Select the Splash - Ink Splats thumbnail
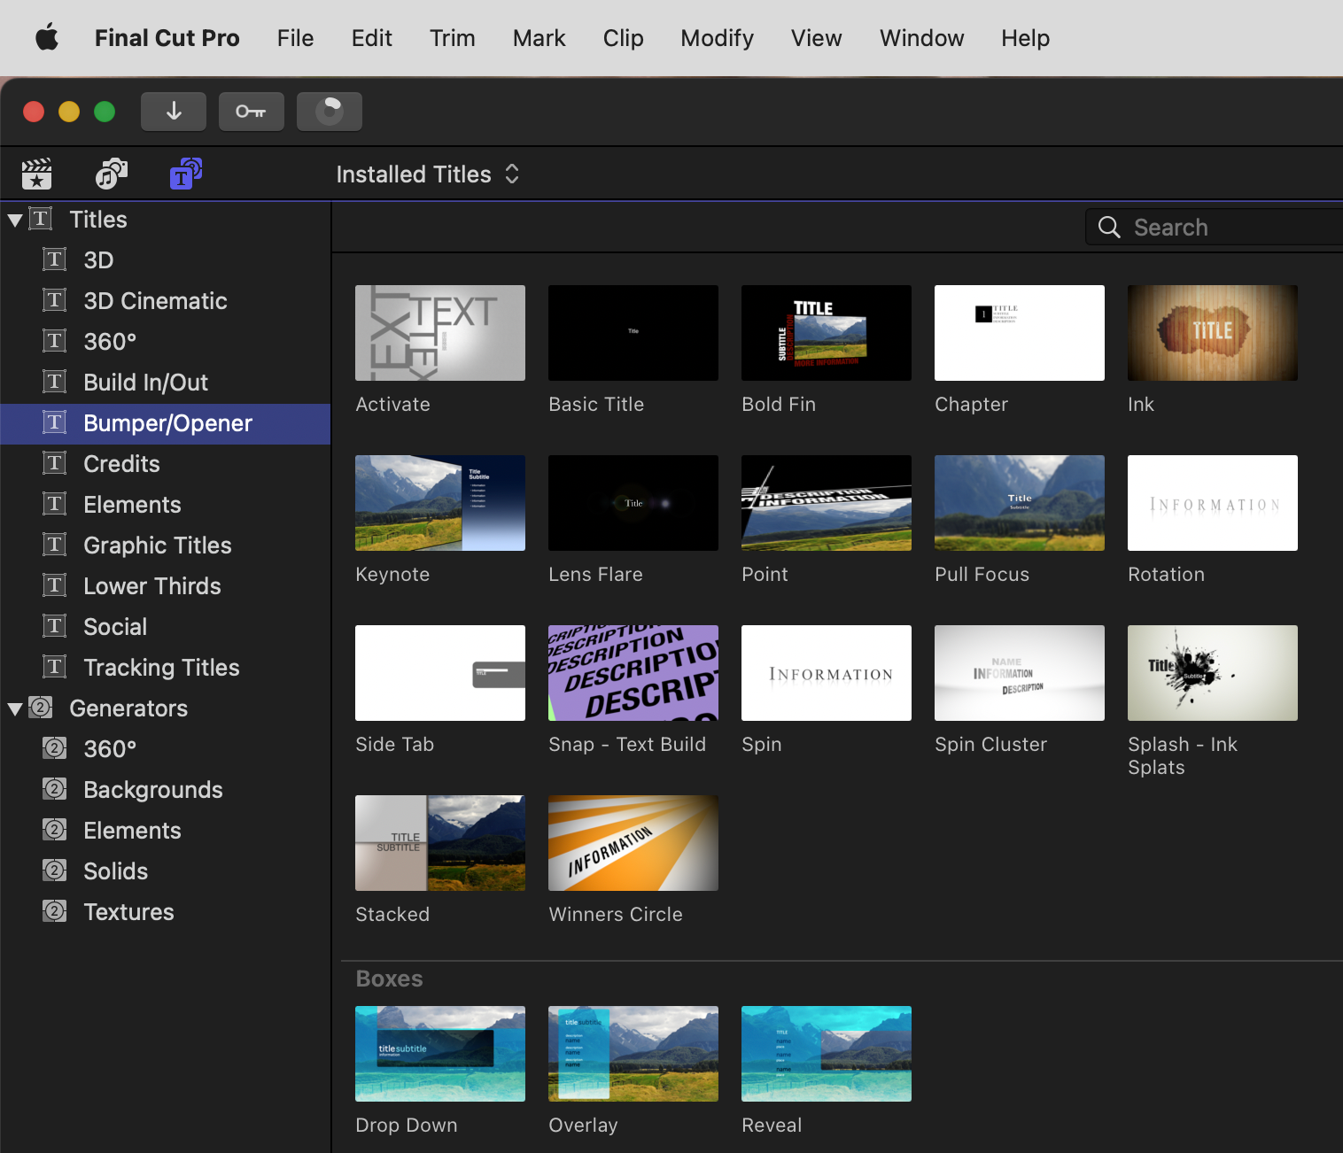This screenshot has height=1153, width=1343. 1213,673
